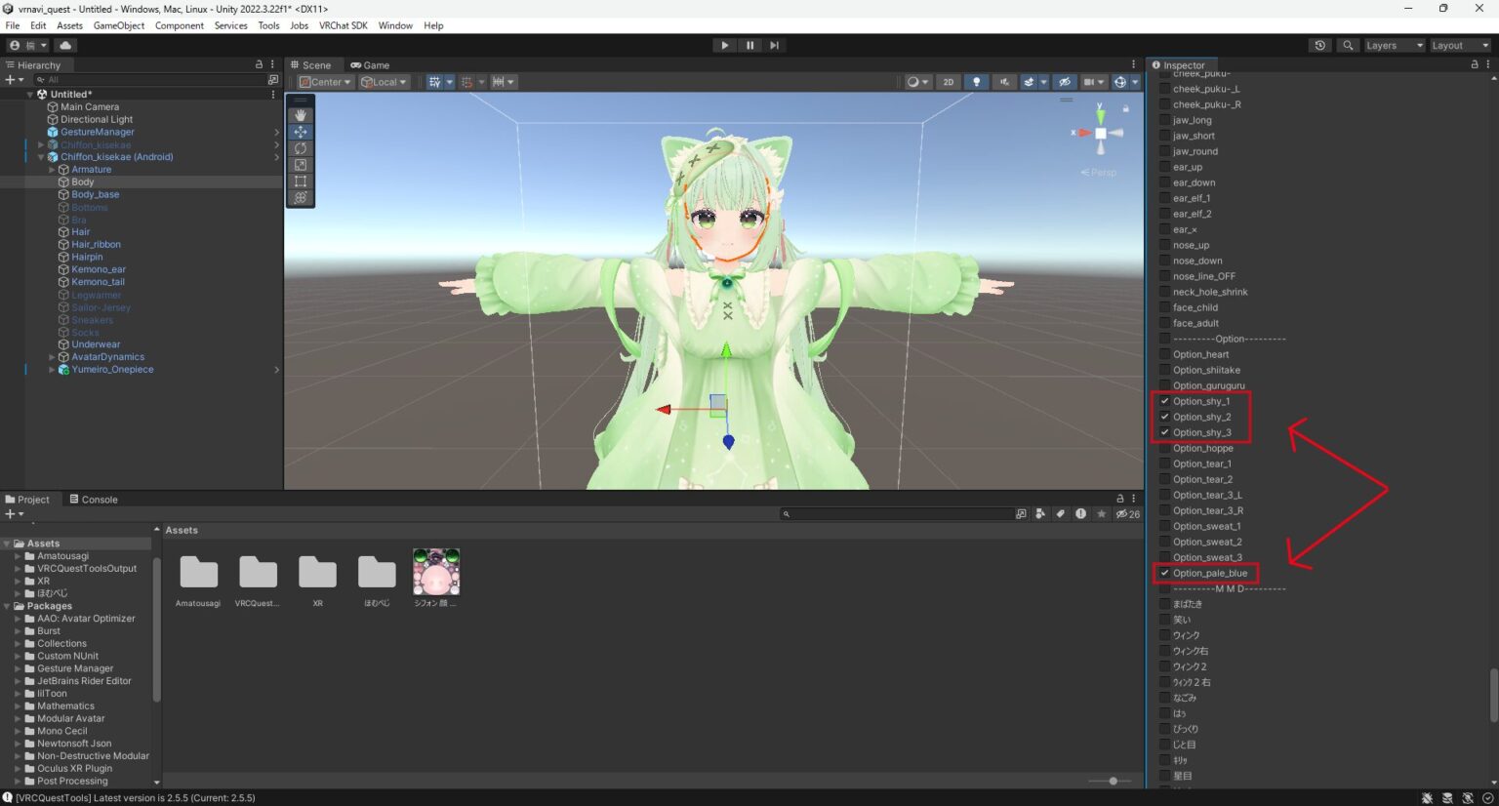Switch to the Game tab
The height and width of the screenshot is (806, 1499).
pos(370,65)
